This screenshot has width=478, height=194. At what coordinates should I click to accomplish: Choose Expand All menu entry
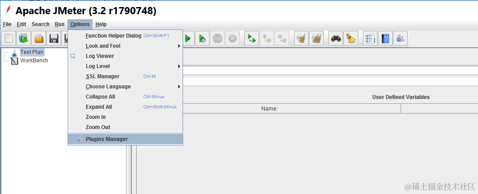click(125, 107)
